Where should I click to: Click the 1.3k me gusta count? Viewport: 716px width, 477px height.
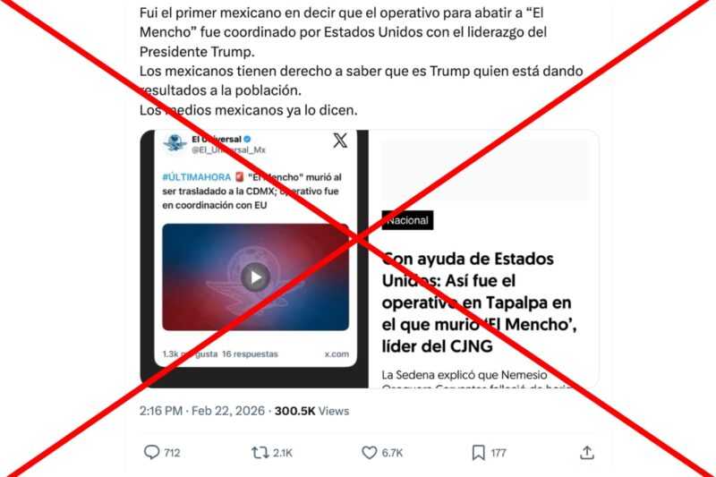(x=190, y=353)
